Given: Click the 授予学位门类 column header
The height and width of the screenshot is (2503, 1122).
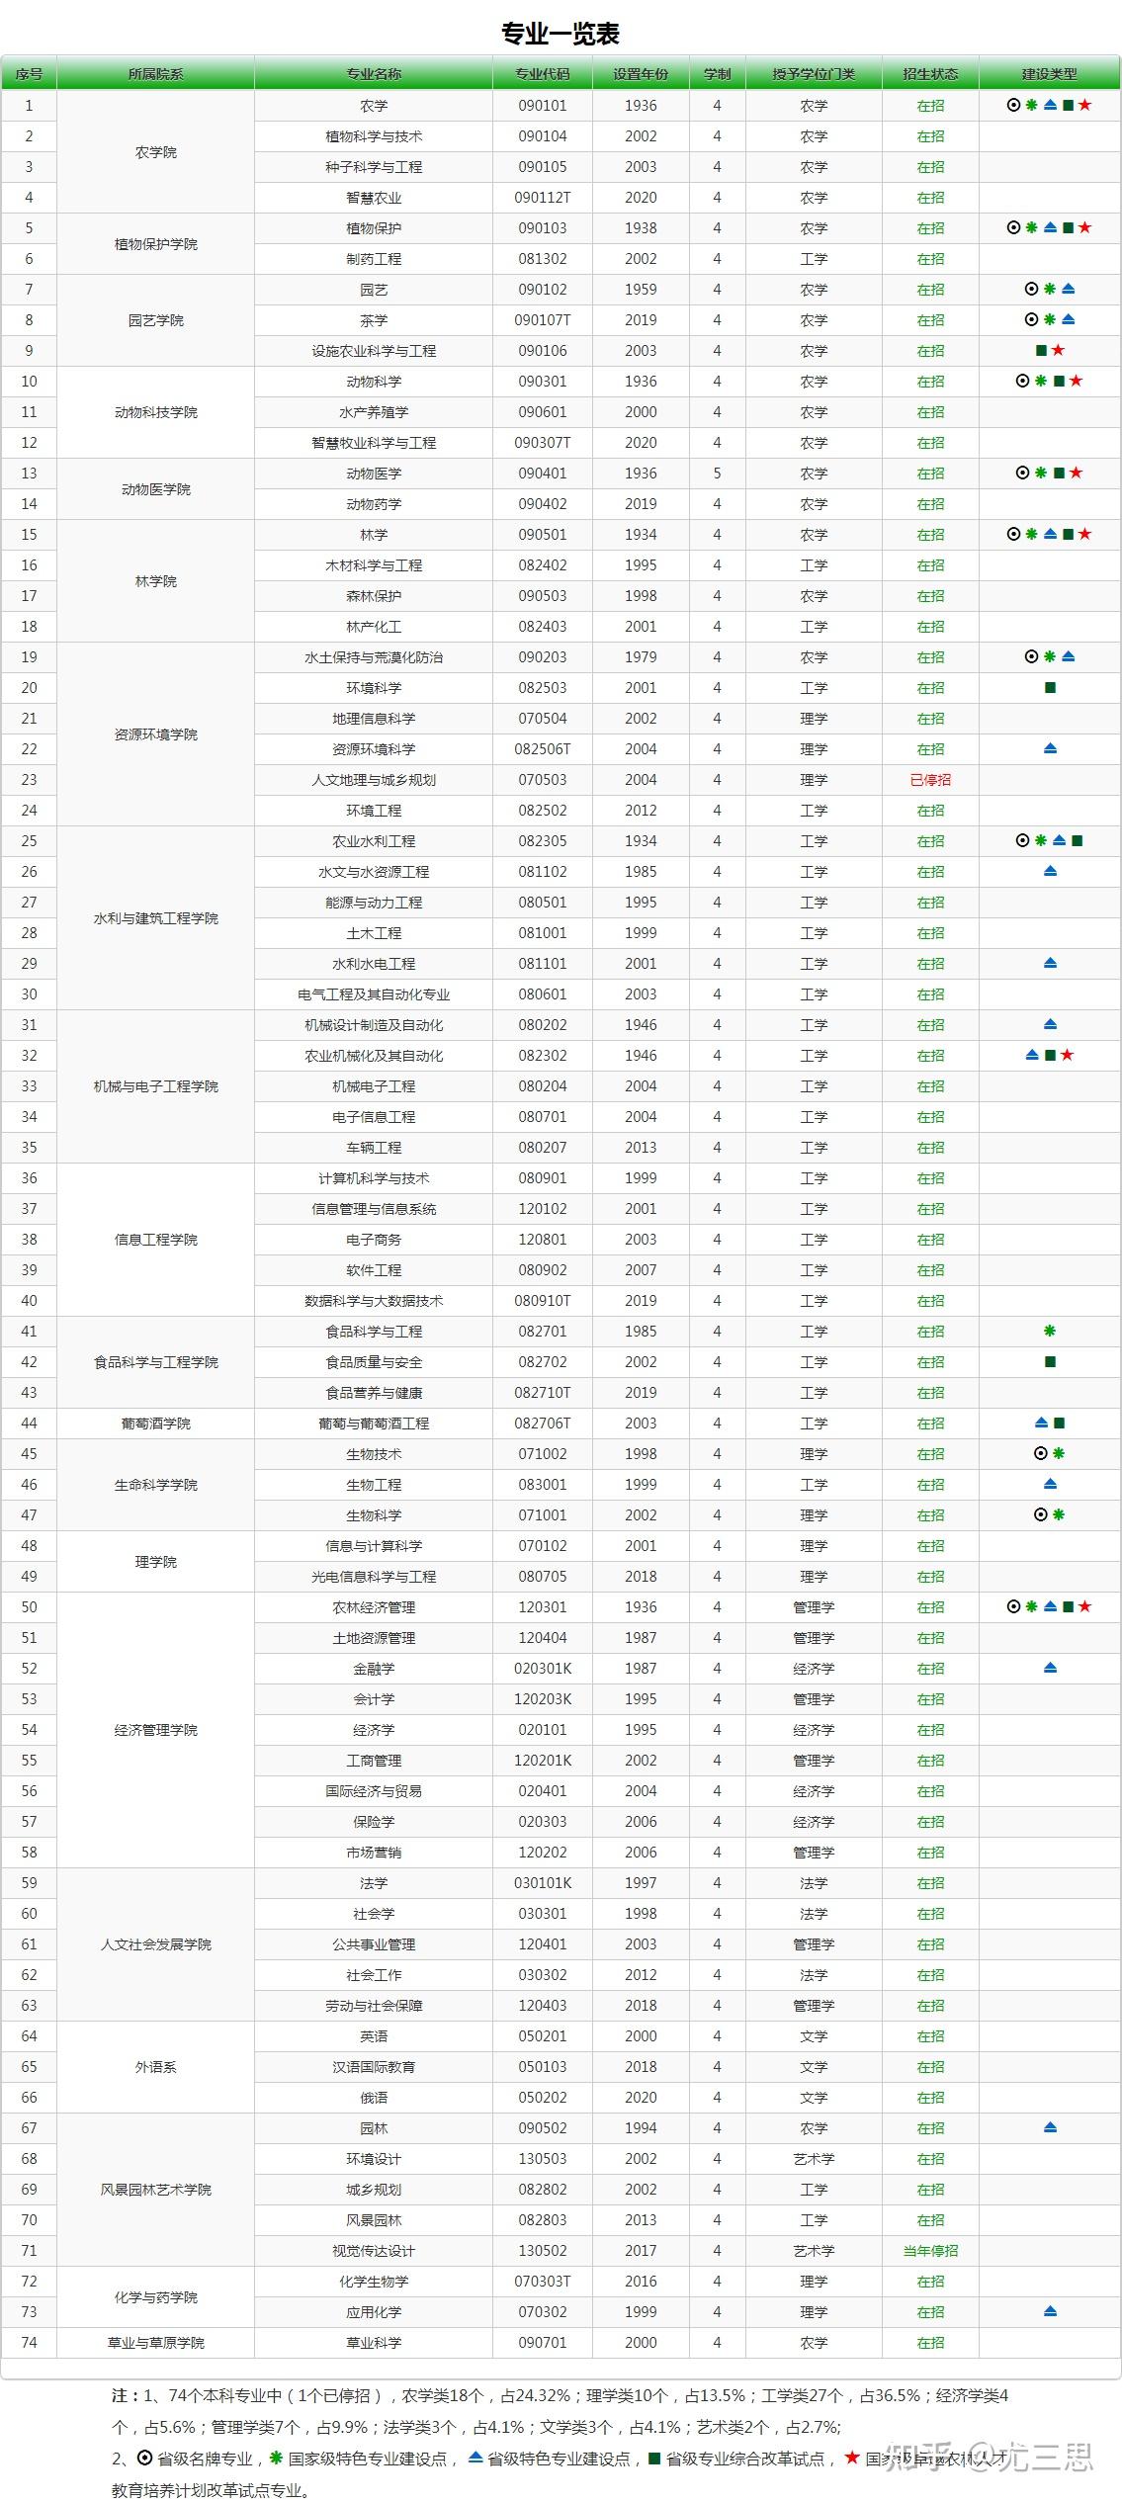Looking at the screenshot, I should point(814,74).
